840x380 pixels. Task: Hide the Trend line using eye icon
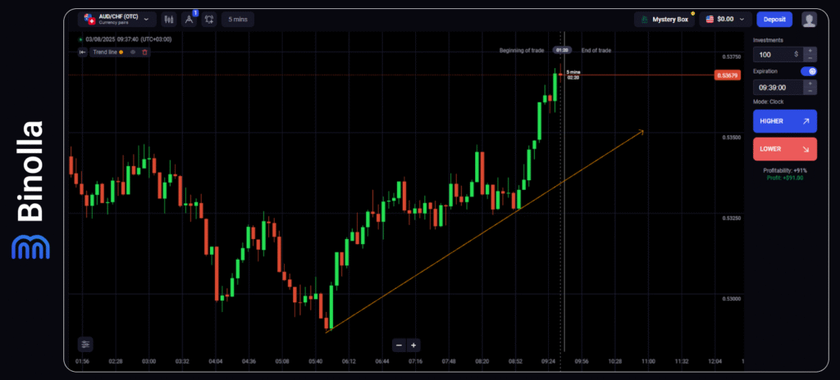click(133, 52)
